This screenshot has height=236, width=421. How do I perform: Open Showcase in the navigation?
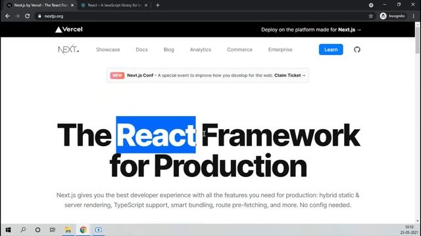(x=108, y=50)
